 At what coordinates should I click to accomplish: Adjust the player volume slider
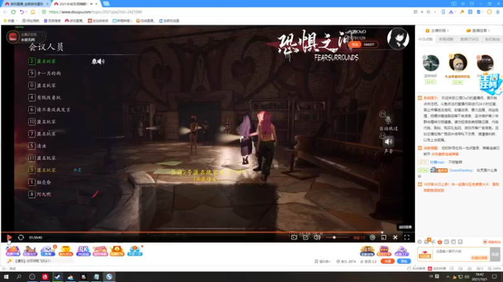tap(337, 238)
